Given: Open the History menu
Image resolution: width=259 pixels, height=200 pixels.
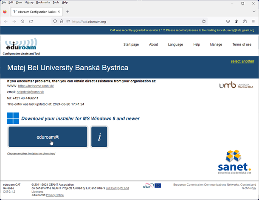Looking at the screenshot, I should [x=29, y=2].
